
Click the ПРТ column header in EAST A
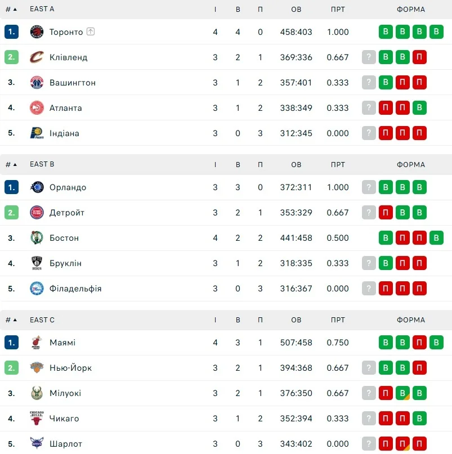(x=338, y=10)
